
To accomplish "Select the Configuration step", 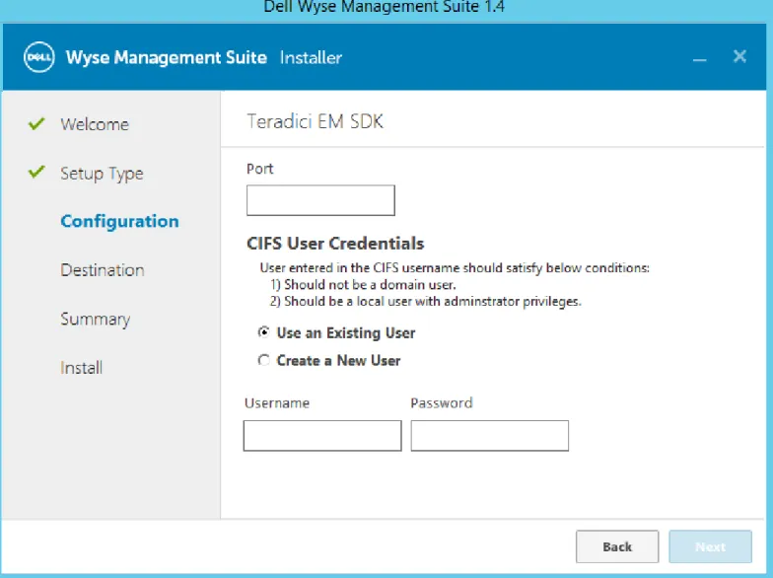I will 119,221.
